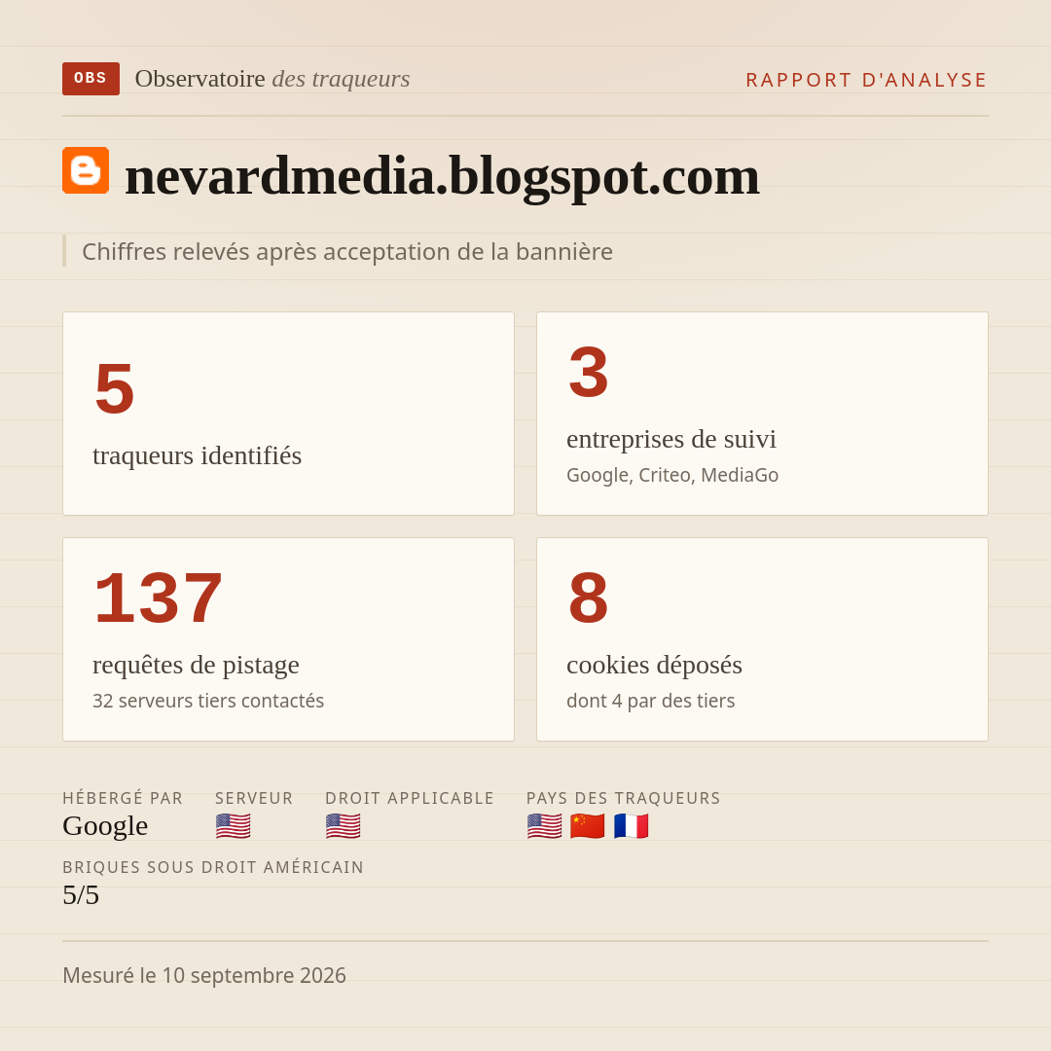
Task: Click the 5/5 value
Action: (x=81, y=895)
